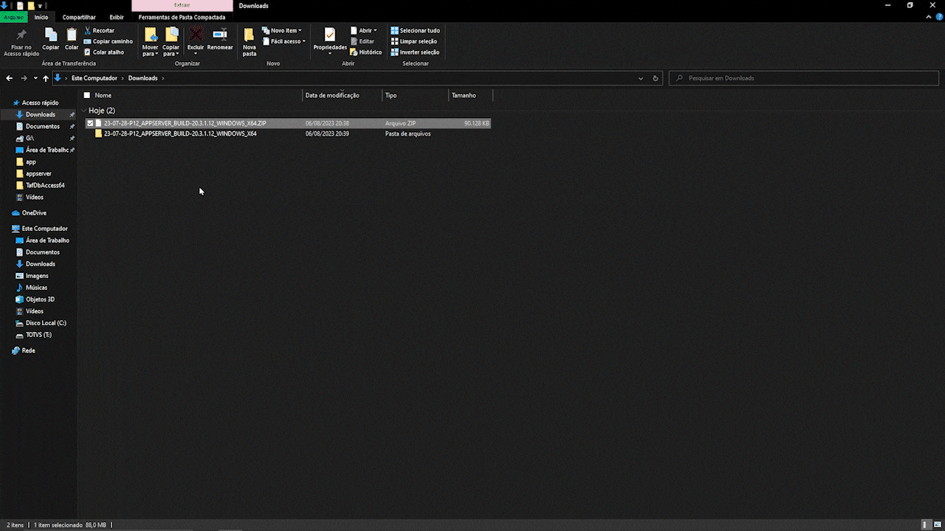Open address bar history dropdown

click(641, 78)
